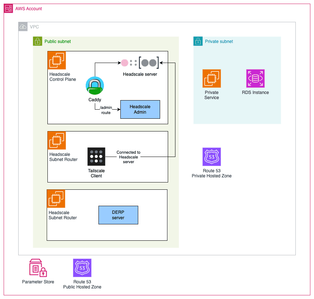
Task: Click the /admin route arrow label
Action: (106, 110)
